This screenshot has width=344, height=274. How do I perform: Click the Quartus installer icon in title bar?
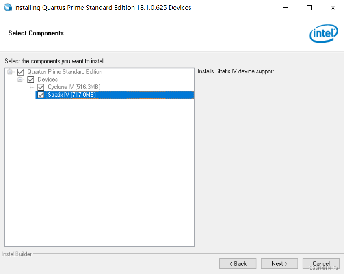(x=8, y=7)
